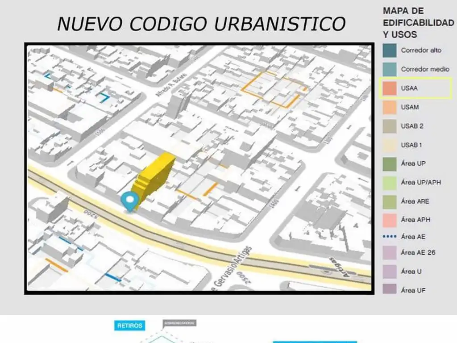Image resolution: width=457 pixels, height=343 pixels.
Task: Choose the Área ARE legend swatch
Action: 389,201
